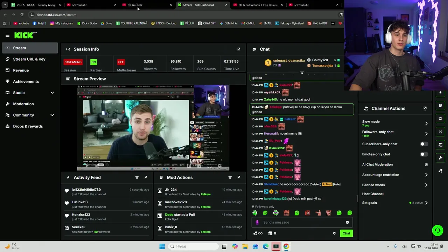Toggle the Channel Actions camera widget icon
This screenshot has height=252, width=448.
coord(440,145)
